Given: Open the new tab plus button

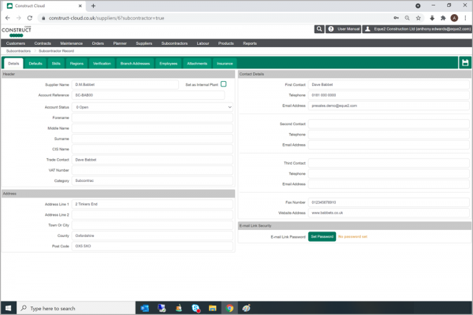Looking at the screenshot, I should (93, 6).
